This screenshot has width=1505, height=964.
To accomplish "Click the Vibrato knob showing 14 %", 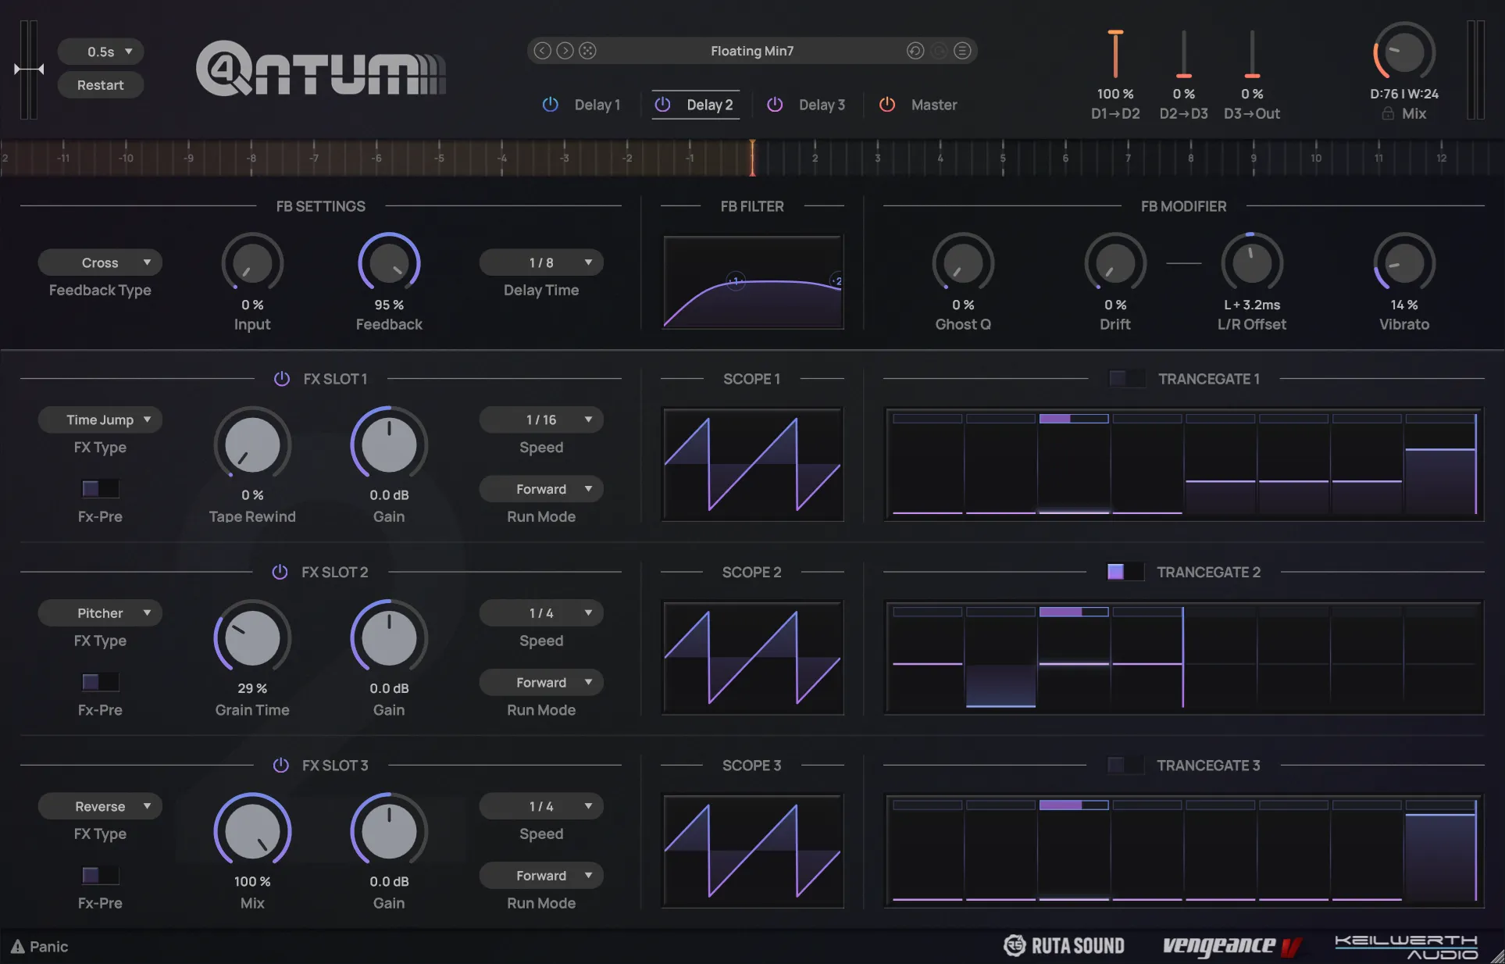I will pyautogui.click(x=1404, y=264).
